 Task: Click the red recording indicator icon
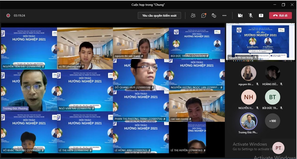coord(8,16)
